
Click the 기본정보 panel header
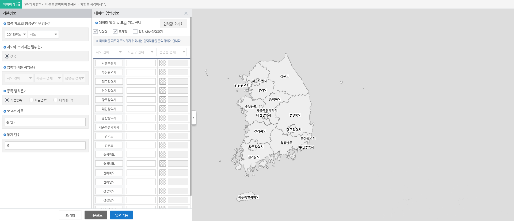[46, 13]
